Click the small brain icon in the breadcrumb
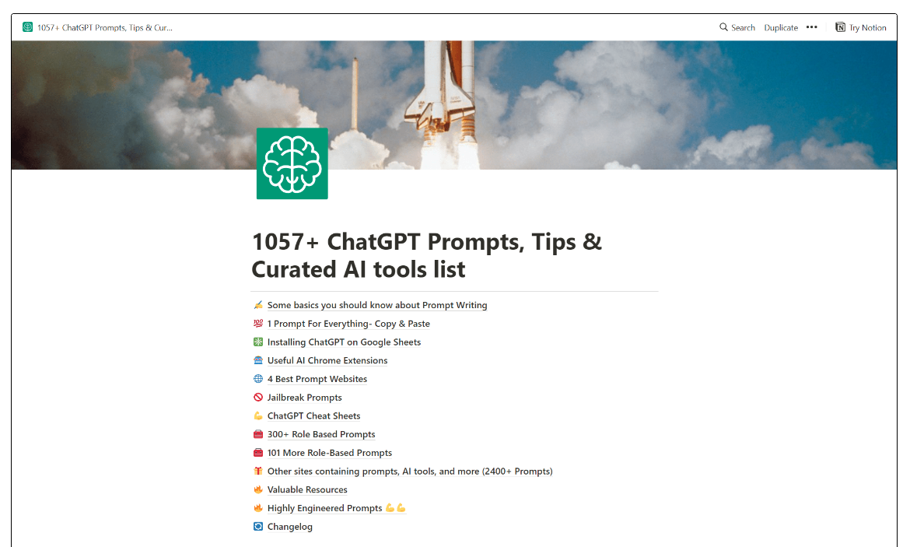The height and width of the screenshot is (547, 917). pos(27,27)
